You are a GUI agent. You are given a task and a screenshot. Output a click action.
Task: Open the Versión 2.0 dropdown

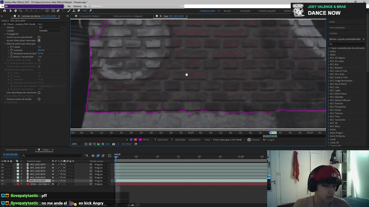coord(50,27)
